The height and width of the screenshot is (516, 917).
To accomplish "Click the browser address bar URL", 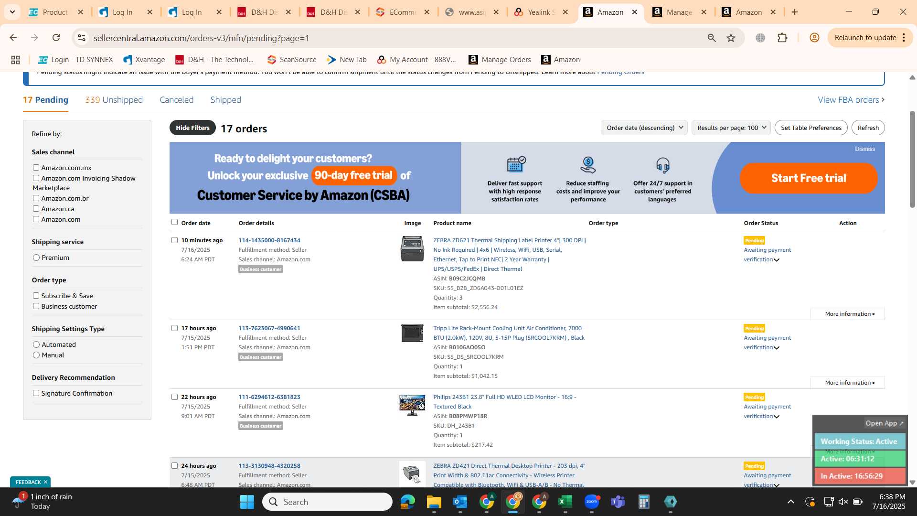I will click(x=201, y=38).
